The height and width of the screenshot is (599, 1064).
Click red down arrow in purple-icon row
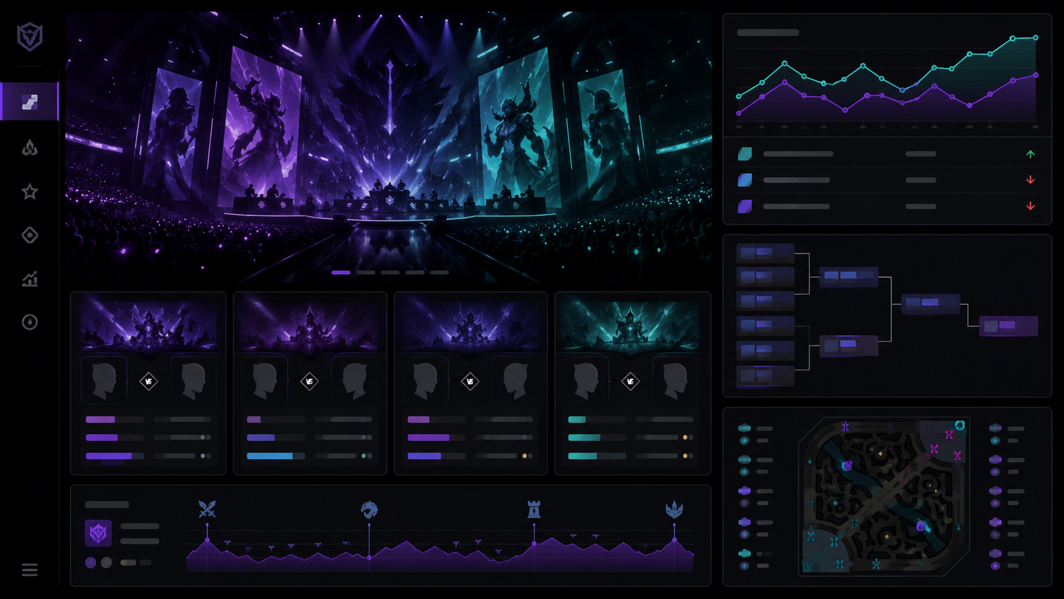pyautogui.click(x=1030, y=206)
